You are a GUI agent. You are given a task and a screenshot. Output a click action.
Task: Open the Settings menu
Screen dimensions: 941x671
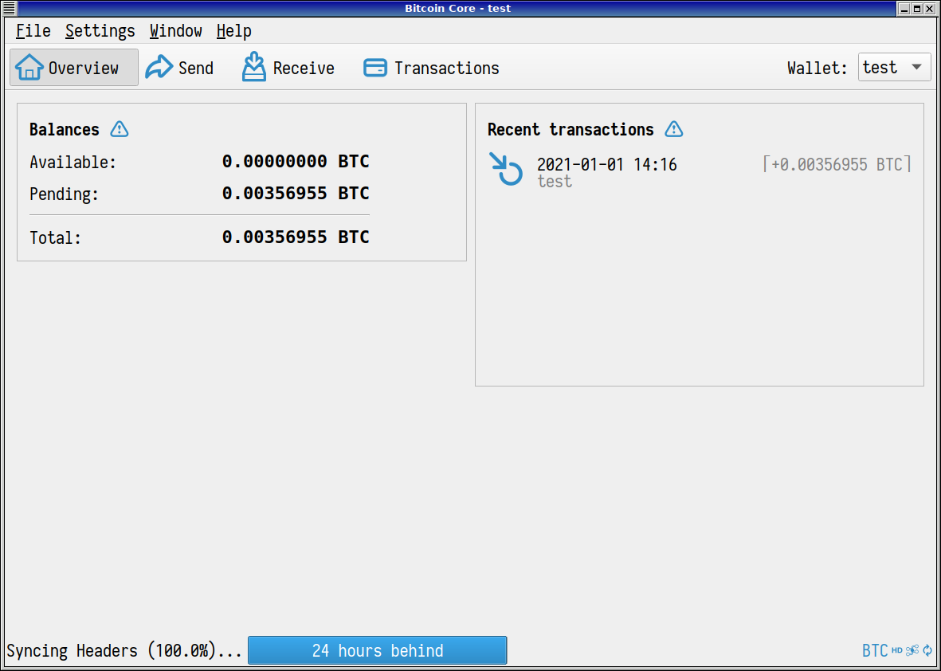100,30
